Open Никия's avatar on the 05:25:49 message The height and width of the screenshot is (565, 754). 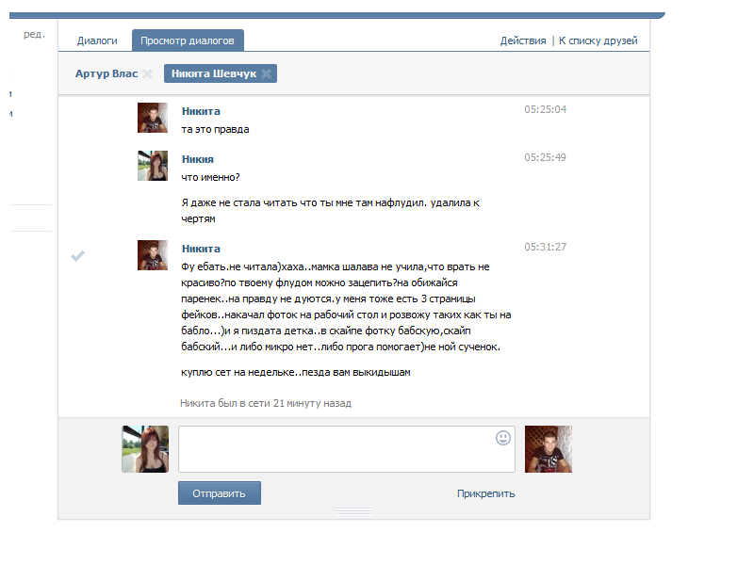tap(153, 166)
